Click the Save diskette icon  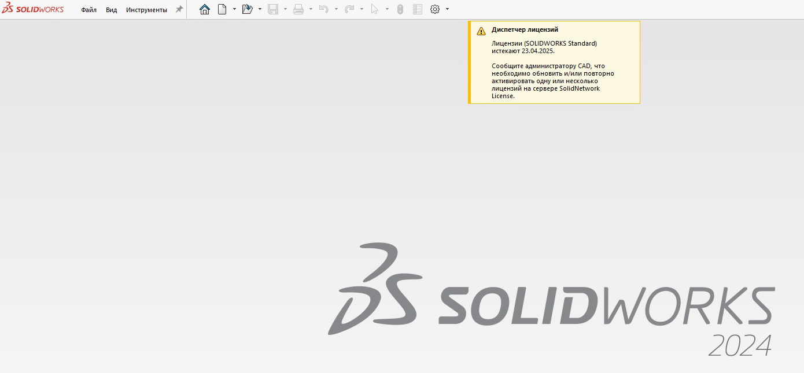(x=273, y=10)
